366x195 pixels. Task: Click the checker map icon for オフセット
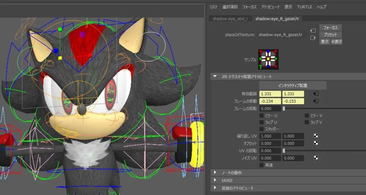(x=316, y=143)
